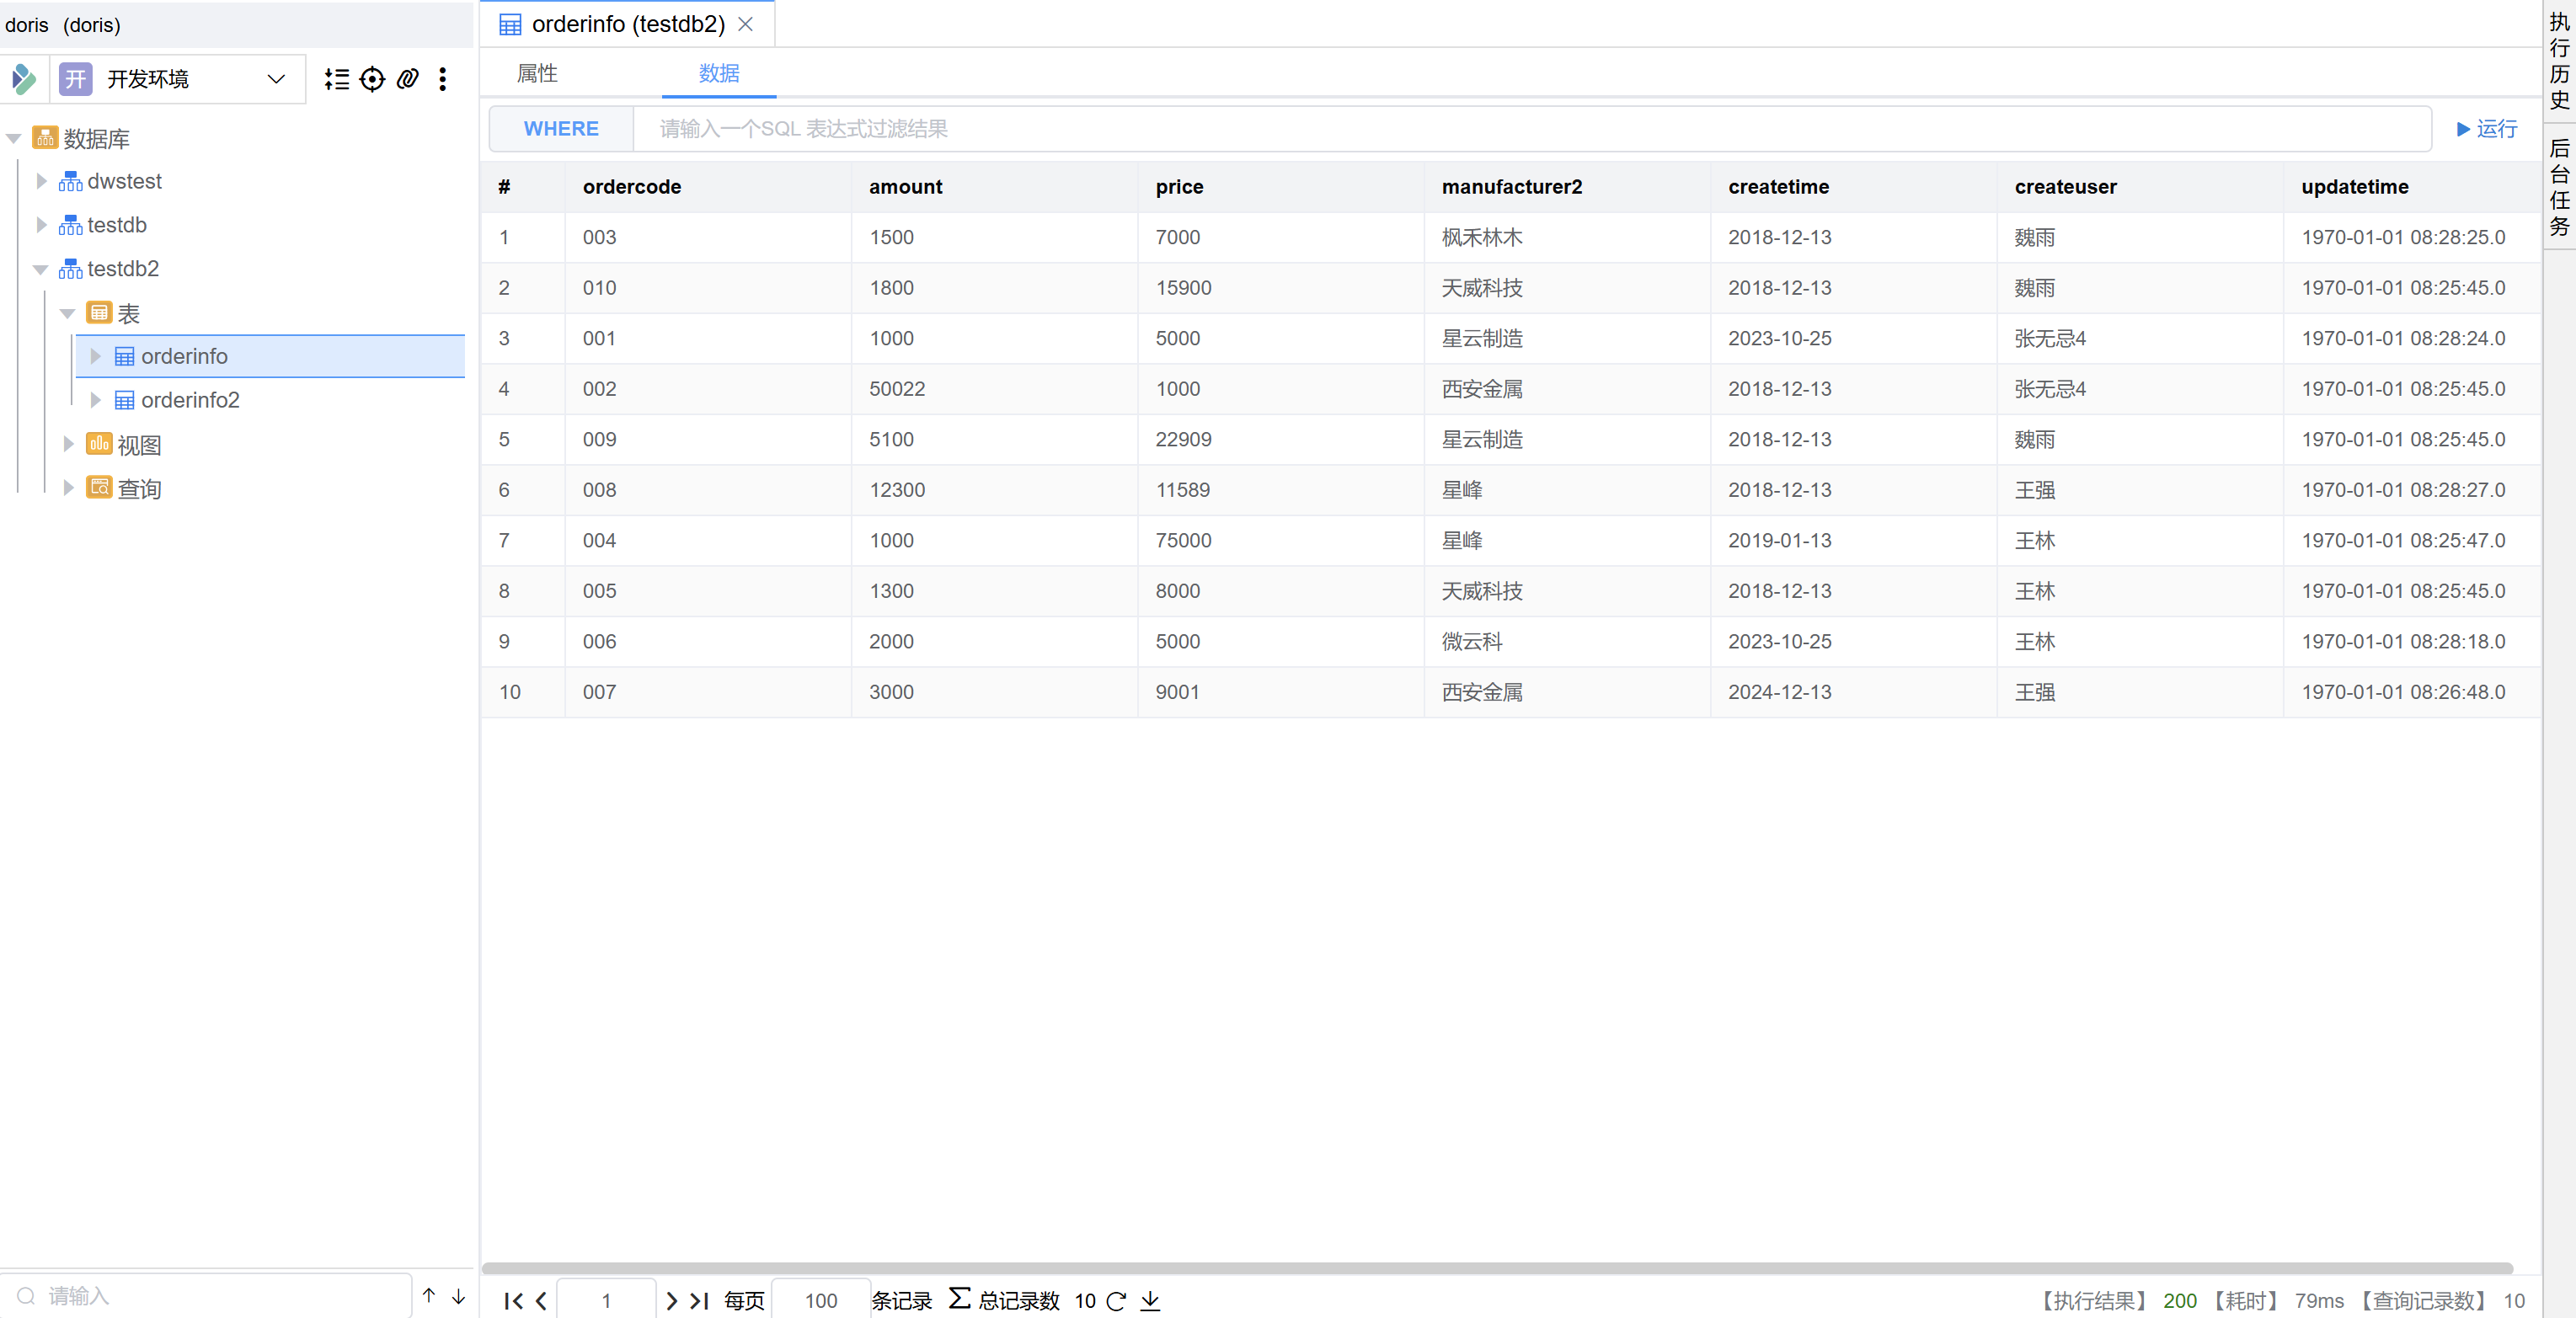Click the 运行 run button
Screen dimensions: 2576x1318
click(x=2486, y=129)
